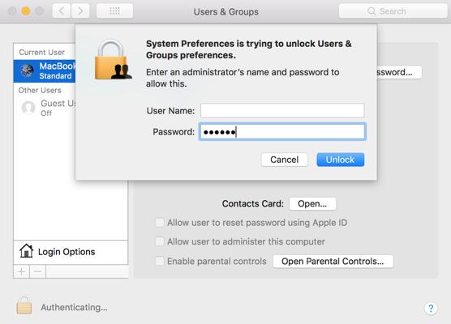Image resolution: width=451 pixels, height=324 pixels.
Task: Click the Search field in toolbar
Action: coord(393,11)
